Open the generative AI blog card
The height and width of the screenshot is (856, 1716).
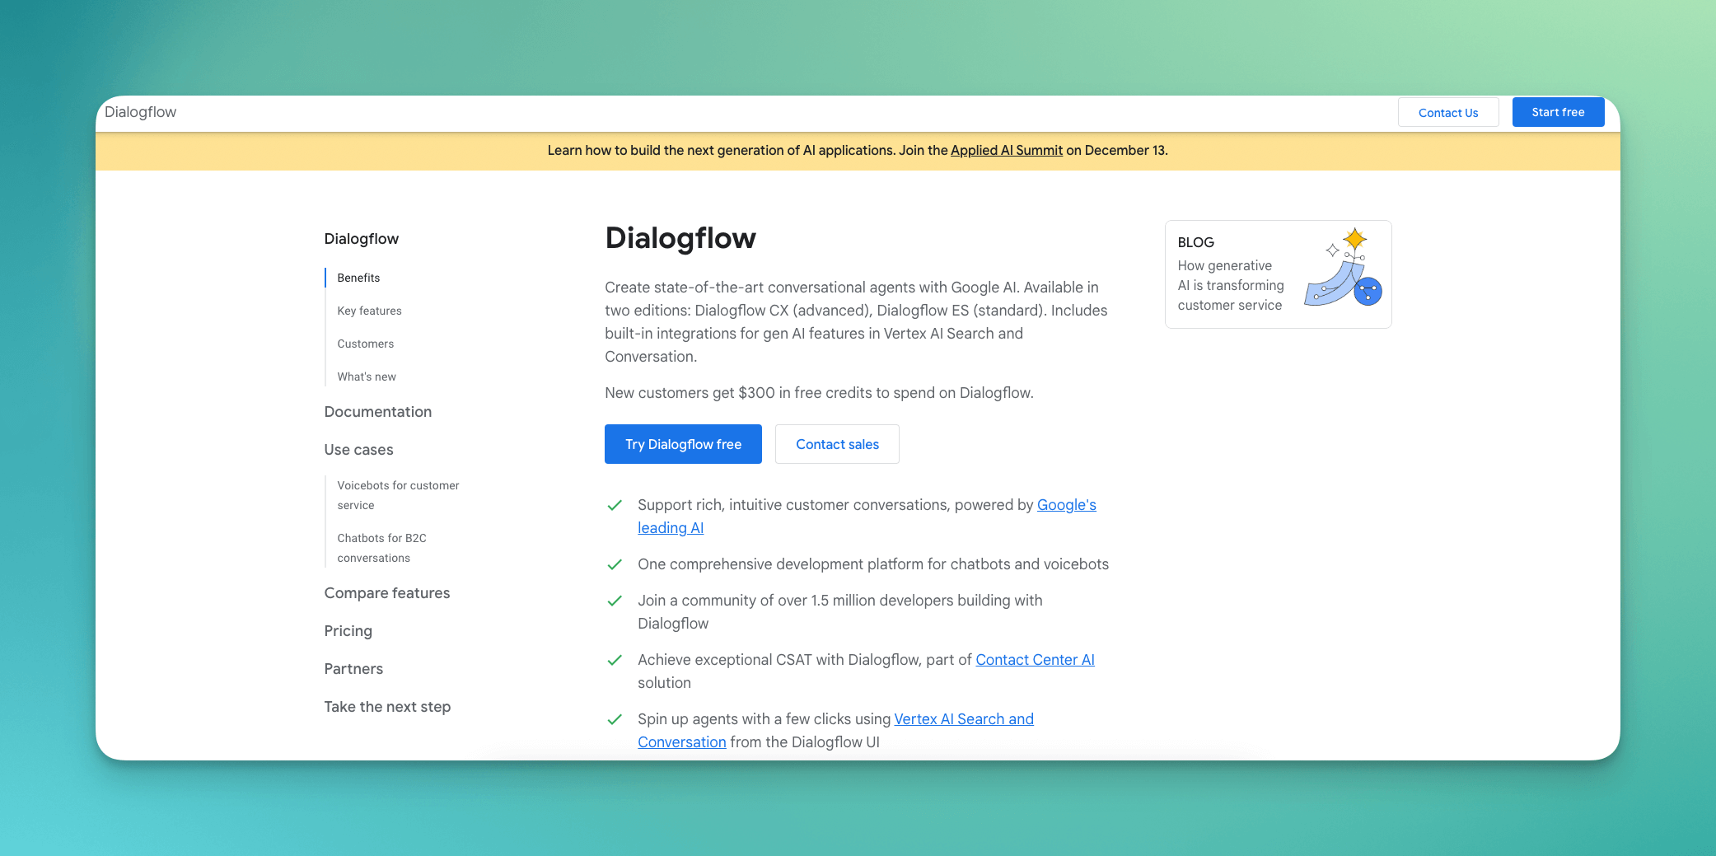point(1278,274)
